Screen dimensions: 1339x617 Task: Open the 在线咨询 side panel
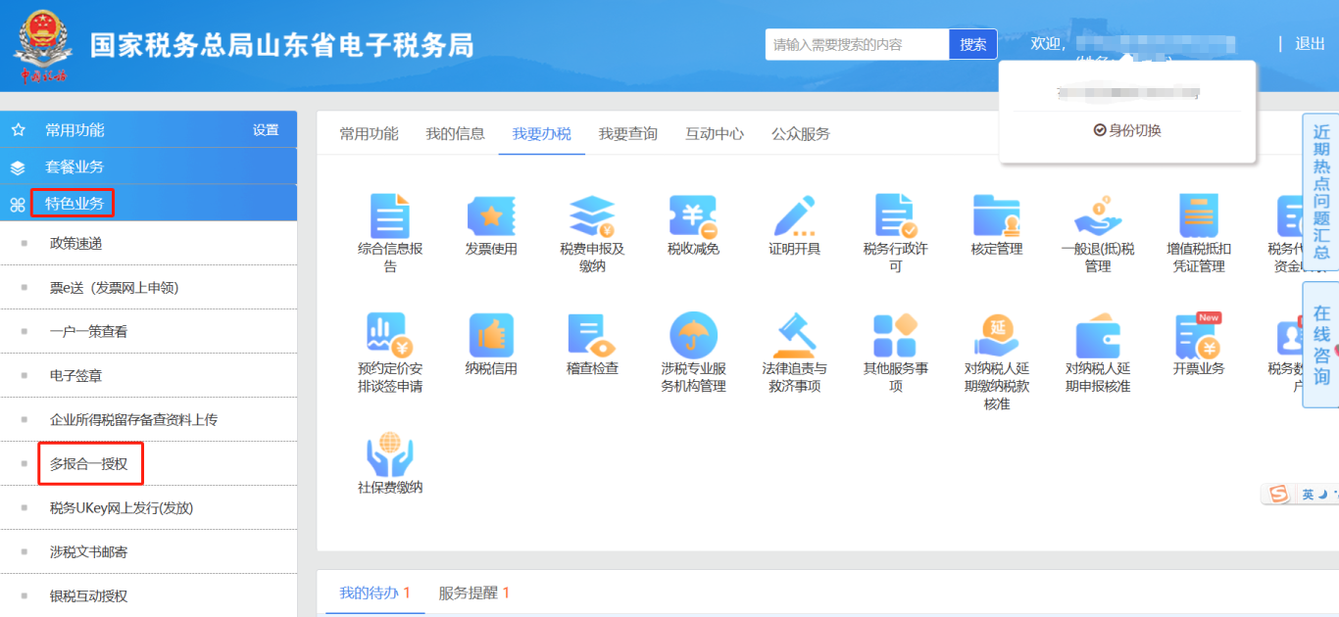pyautogui.click(x=1320, y=346)
